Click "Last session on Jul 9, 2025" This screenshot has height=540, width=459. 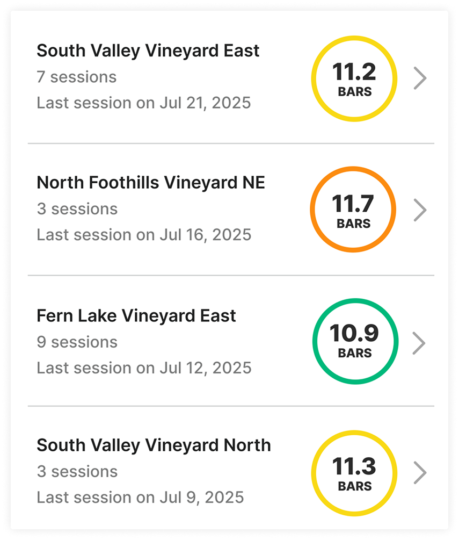tap(140, 497)
